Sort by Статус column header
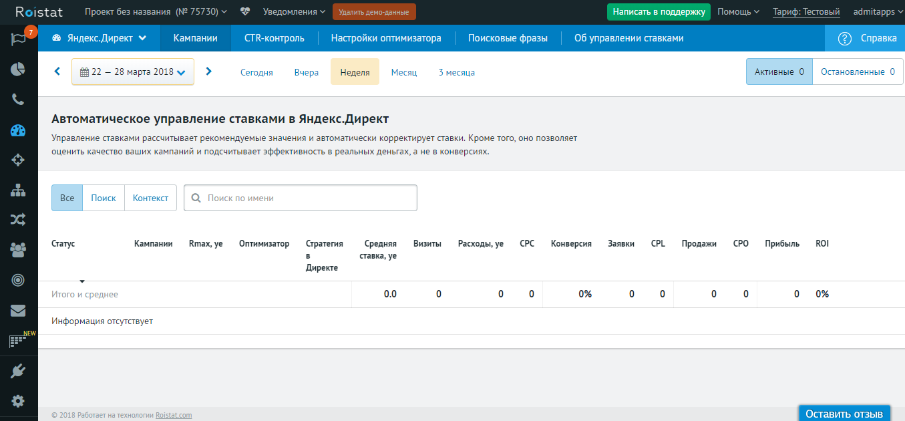Screen dimensions: 905x421 click(63, 243)
